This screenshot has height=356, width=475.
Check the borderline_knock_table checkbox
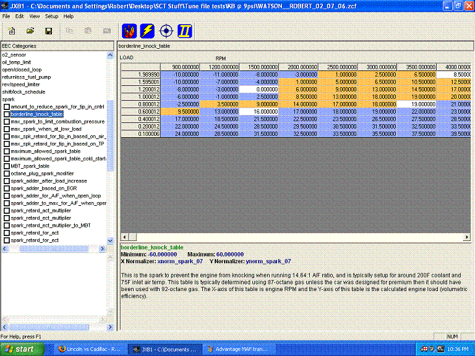[7, 114]
